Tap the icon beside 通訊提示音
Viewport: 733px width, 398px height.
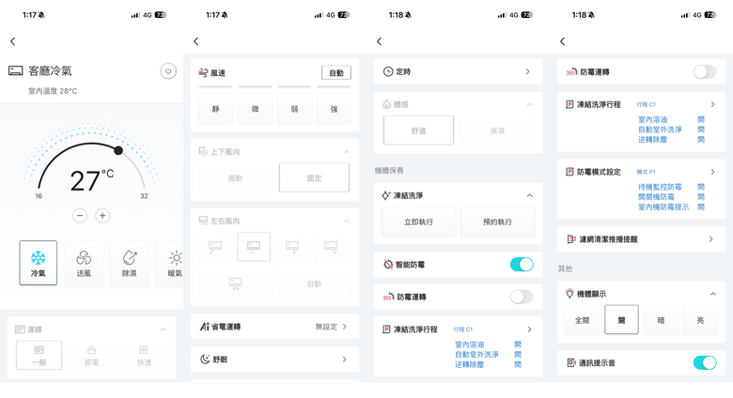570,362
